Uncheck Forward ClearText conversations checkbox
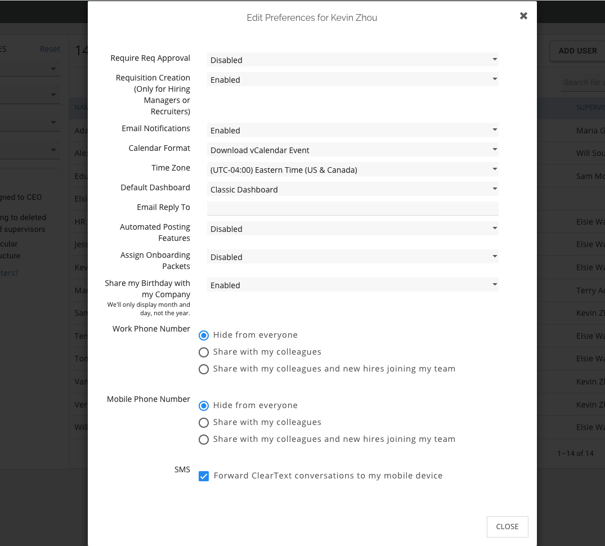 point(204,476)
